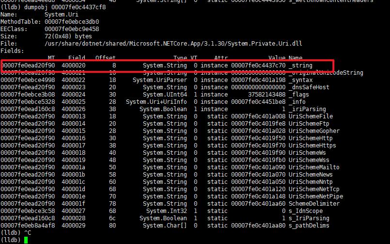Click the dumpobj 00007fe0c4437cf8 command text
This screenshot has width=390, height=244.
pos(65,7)
